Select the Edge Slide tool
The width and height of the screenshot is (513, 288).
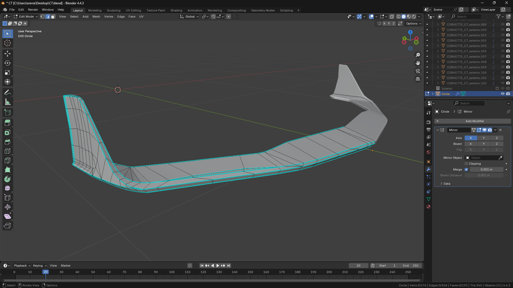7,198
